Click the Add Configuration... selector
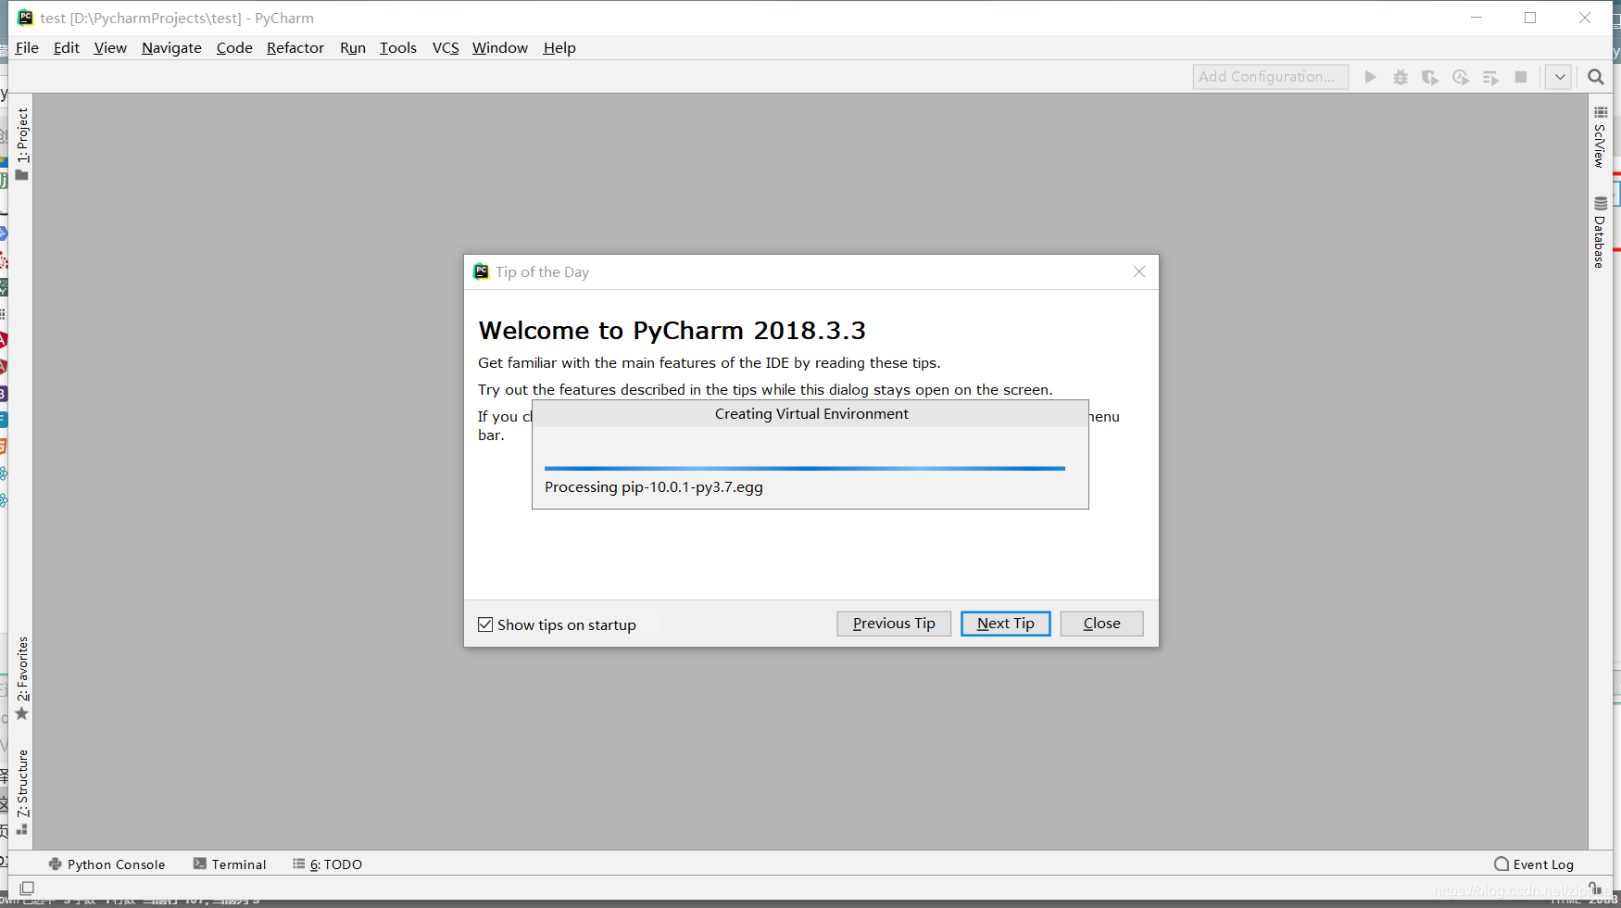 point(1271,77)
